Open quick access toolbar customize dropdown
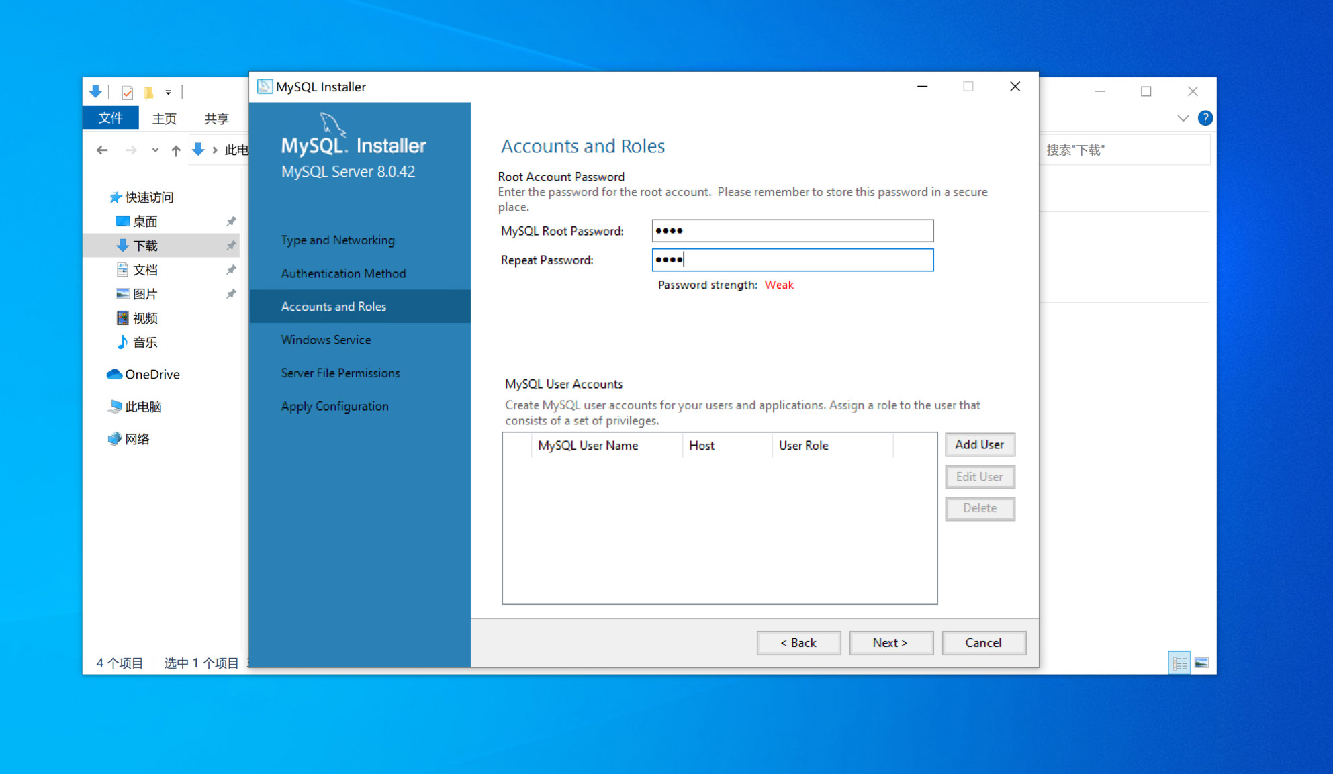This screenshot has width=1333, height=774. click(169, 92)
